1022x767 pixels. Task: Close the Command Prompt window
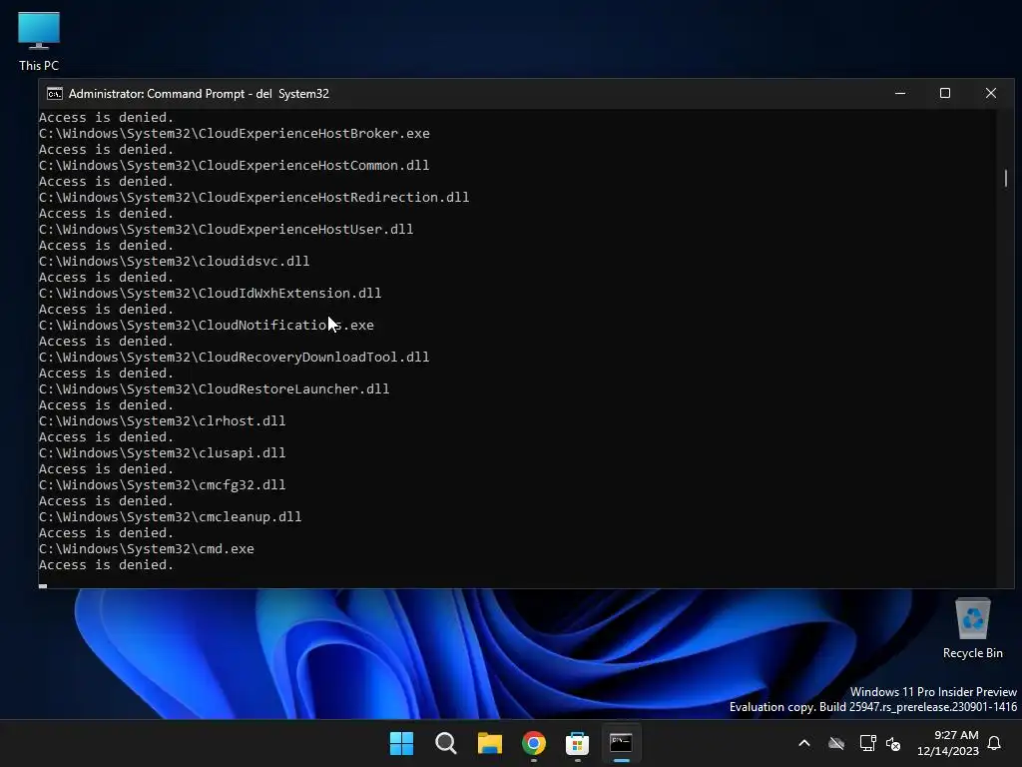(x=991, y=93)
